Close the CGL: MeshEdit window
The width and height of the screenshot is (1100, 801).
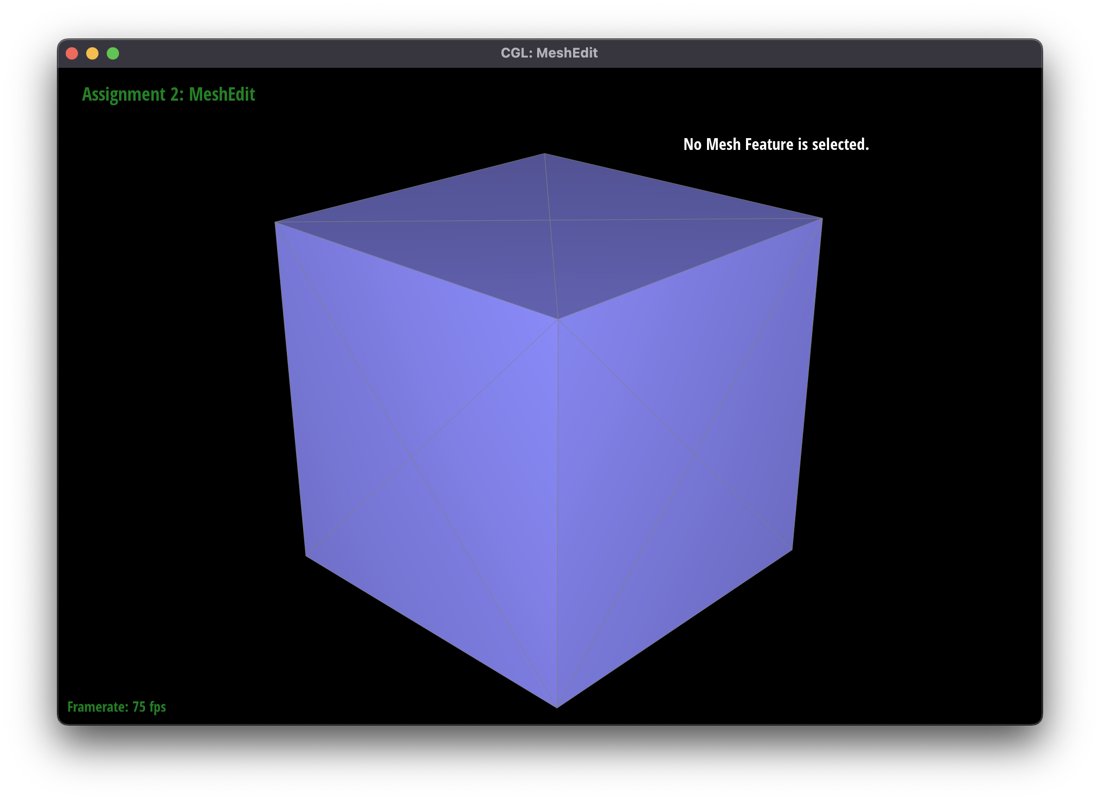[x=72, y=53]
